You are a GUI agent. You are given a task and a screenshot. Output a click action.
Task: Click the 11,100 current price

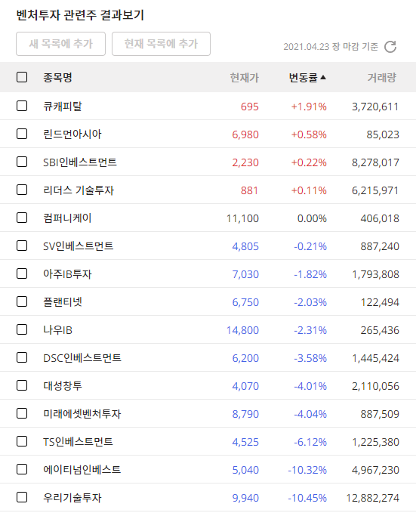click(x=242, y=218)
